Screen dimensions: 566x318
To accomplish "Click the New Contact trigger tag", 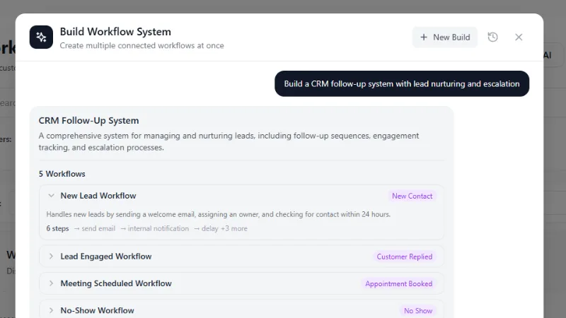I will [x=412, y=196].
